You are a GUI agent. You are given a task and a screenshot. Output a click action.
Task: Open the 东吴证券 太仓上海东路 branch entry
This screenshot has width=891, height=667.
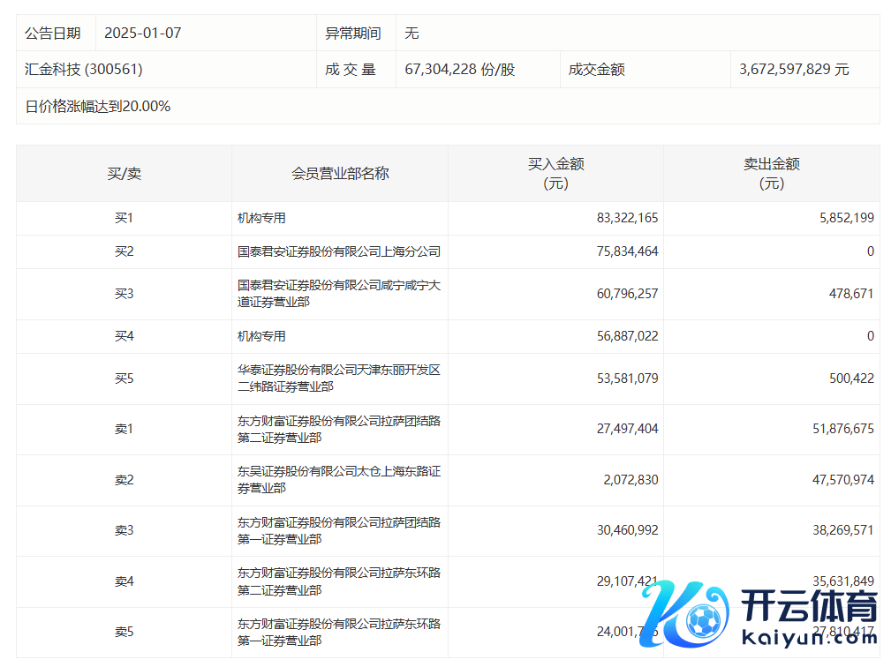tap(339, 480)
